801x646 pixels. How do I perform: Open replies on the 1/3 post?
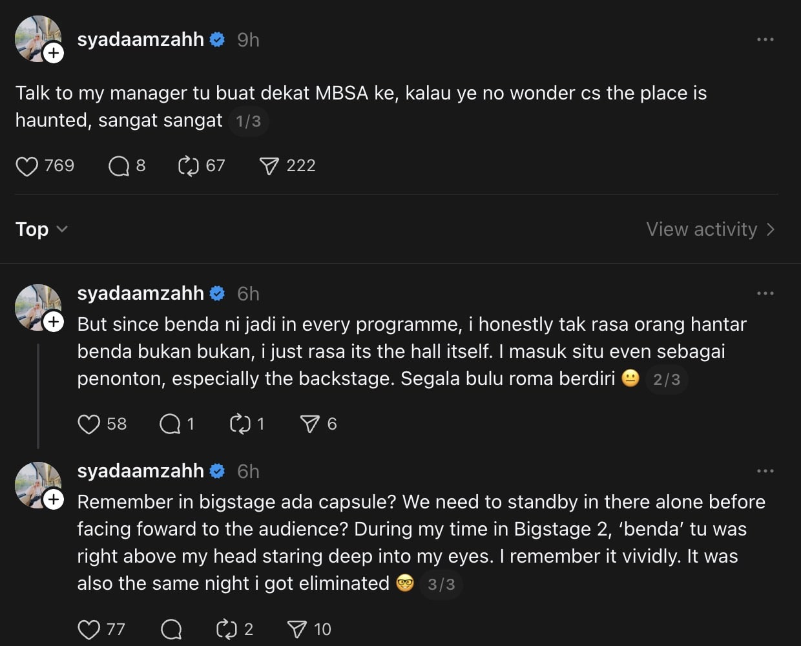click(x=120, y=166)
